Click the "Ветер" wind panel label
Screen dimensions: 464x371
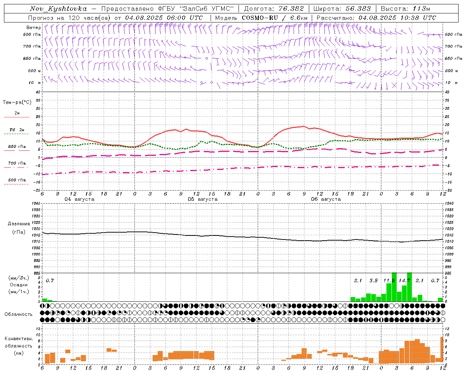33,28
